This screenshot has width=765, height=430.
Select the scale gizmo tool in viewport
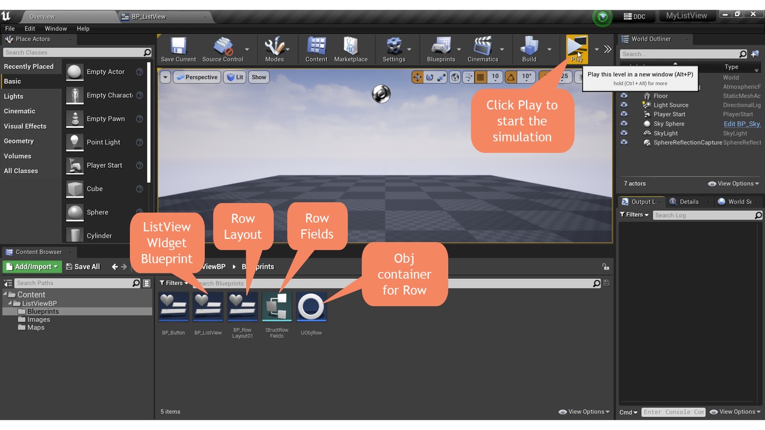click(442, 77)
